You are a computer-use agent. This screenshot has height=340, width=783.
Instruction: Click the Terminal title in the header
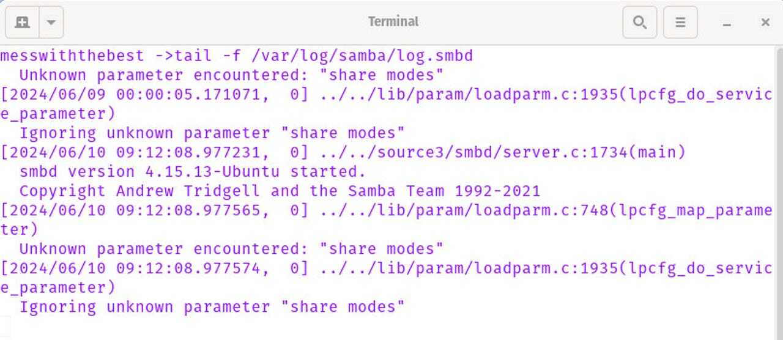393,21
